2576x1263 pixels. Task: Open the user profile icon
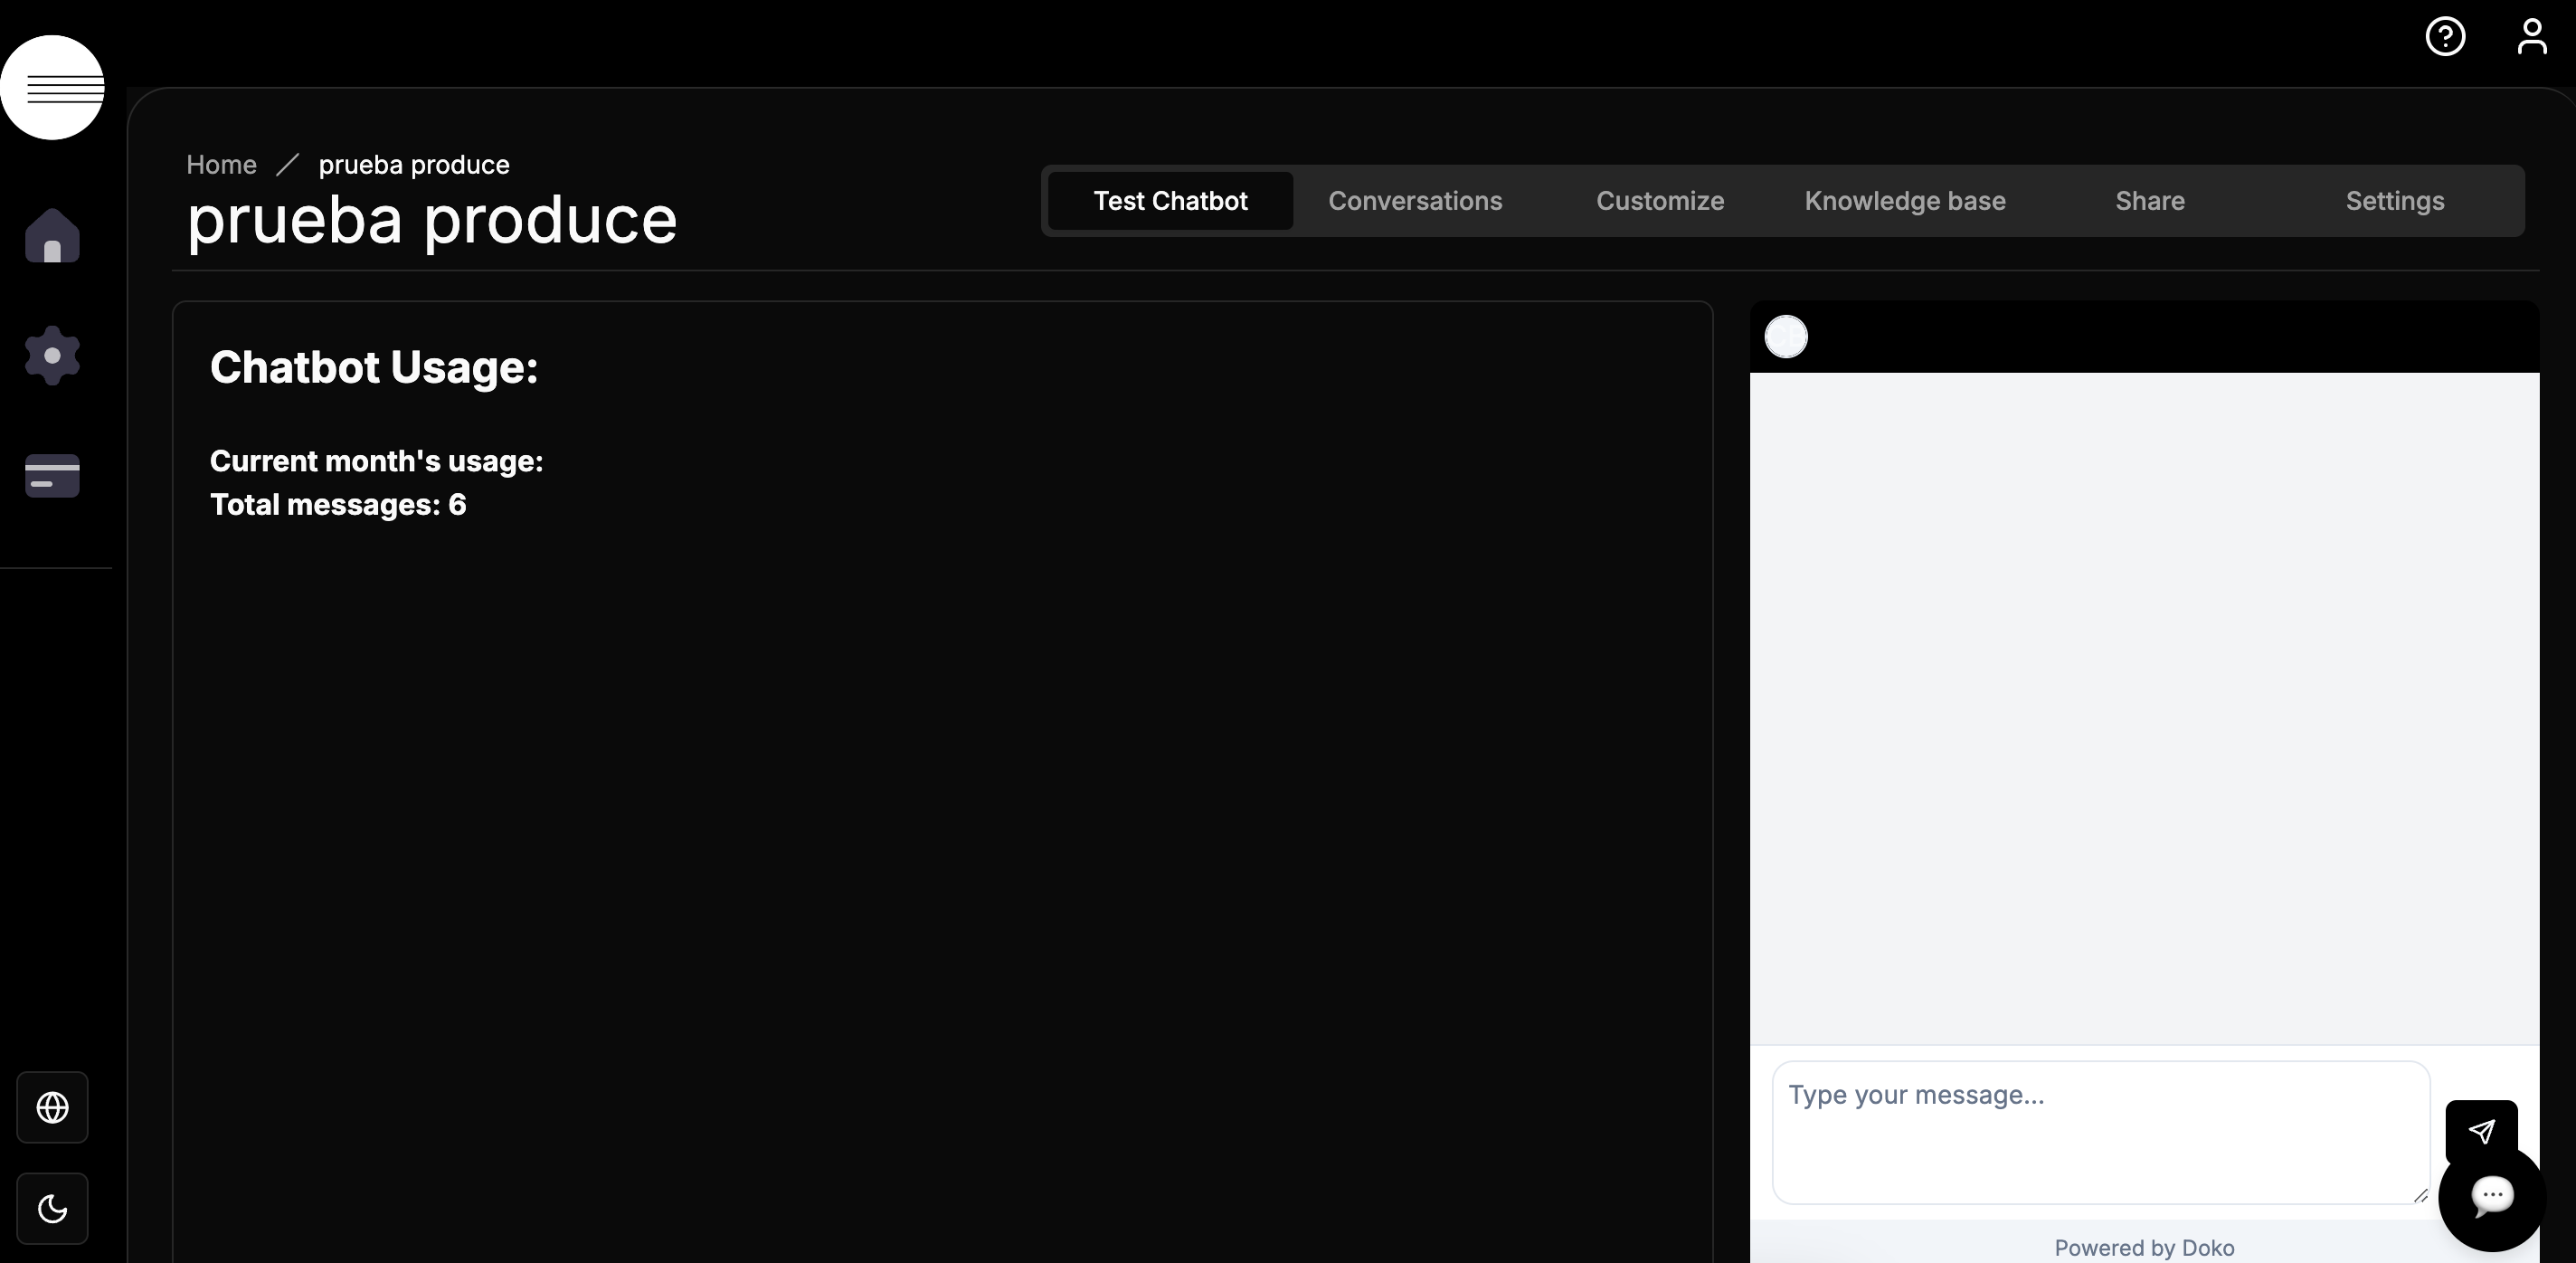tap(2531, 37)
